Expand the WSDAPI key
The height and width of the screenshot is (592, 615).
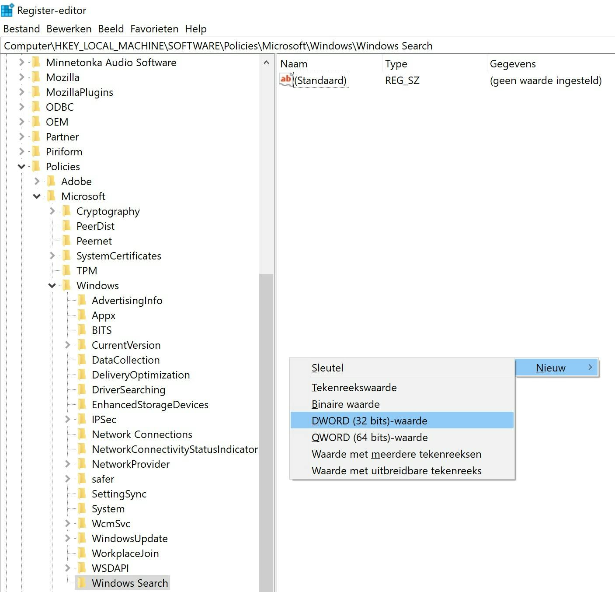pos(67,568)
